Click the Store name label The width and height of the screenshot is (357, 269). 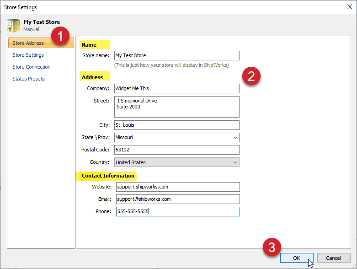[96, 55]
